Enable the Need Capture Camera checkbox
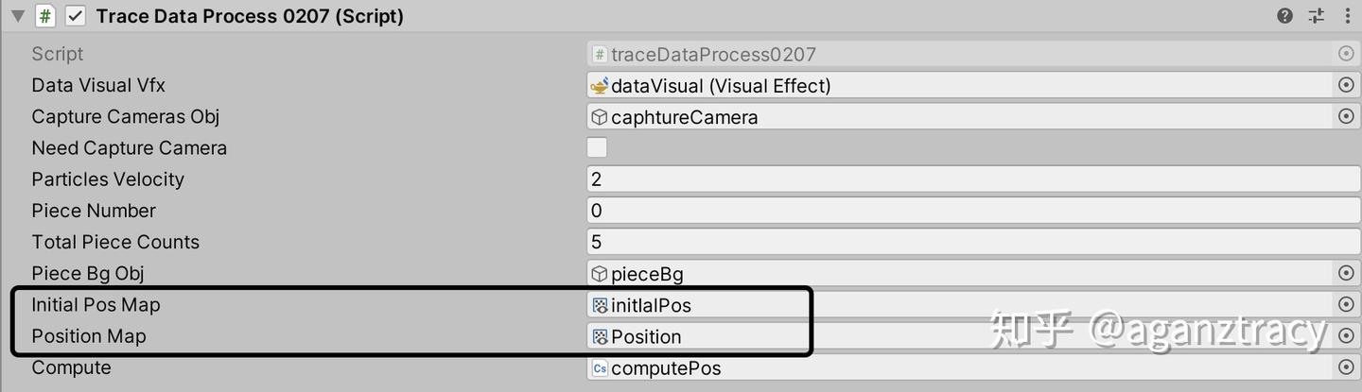The height and width of the screenshot is (392, 1362). click(597, 148)
